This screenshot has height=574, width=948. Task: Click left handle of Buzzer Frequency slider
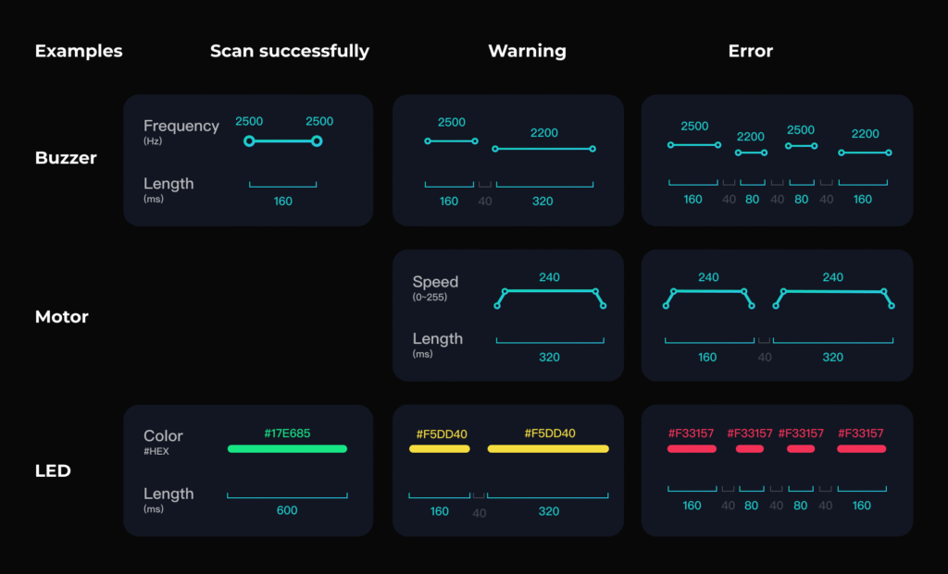point(249,140)
